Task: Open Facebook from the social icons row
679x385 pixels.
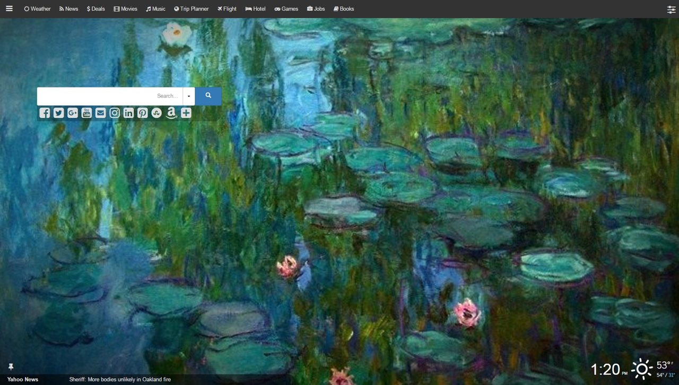Action: [45, 113]
